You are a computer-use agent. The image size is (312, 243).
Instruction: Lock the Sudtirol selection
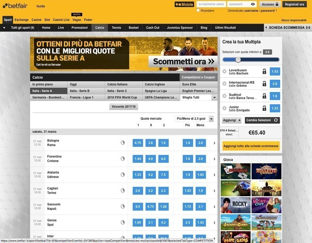[x=264, y=96]
